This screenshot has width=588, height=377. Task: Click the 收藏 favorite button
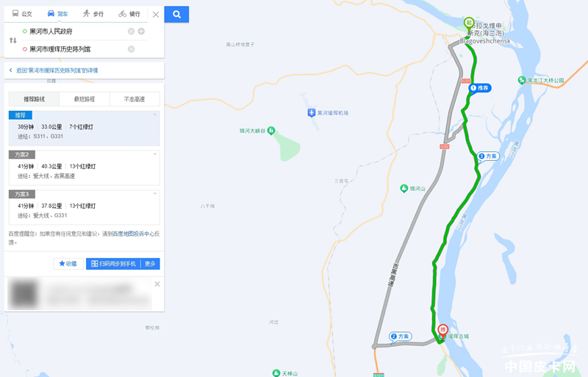pos(68,264)
